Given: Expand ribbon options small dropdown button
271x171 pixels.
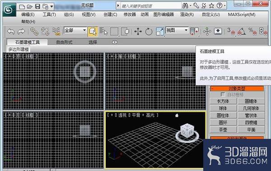Looking at the screenshot, I should coord(114,42).
